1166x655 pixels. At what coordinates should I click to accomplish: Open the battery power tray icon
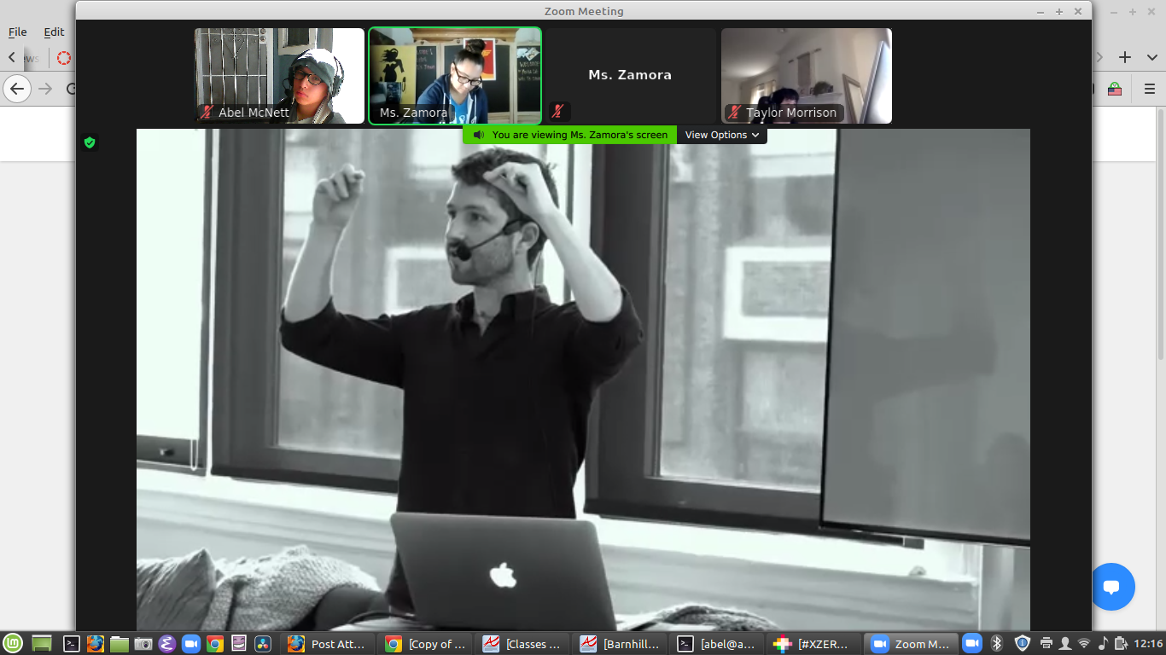[1122, 644]
